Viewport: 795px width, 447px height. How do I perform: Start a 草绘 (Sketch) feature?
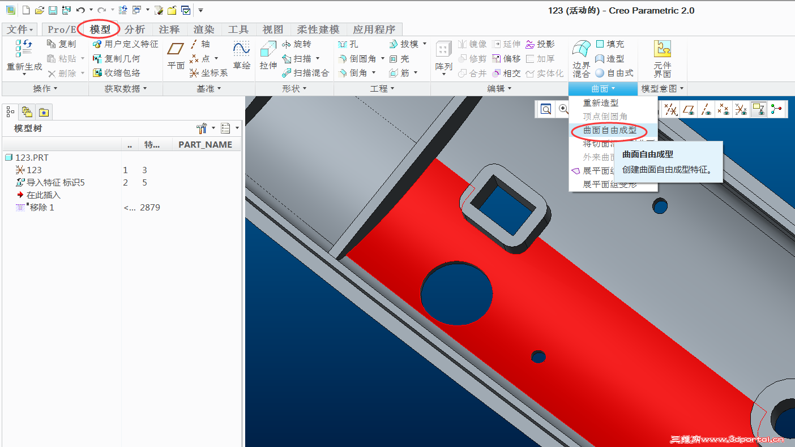click(x=242, y=55)
